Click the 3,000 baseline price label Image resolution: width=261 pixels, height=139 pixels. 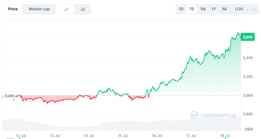pyautogui.click(x=10, y=96)
